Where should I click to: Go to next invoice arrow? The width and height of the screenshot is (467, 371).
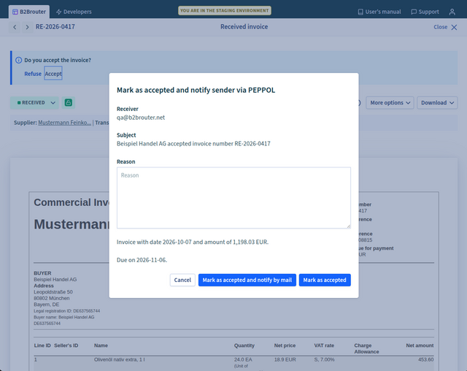pyautogui.click(x=27, y=27)
